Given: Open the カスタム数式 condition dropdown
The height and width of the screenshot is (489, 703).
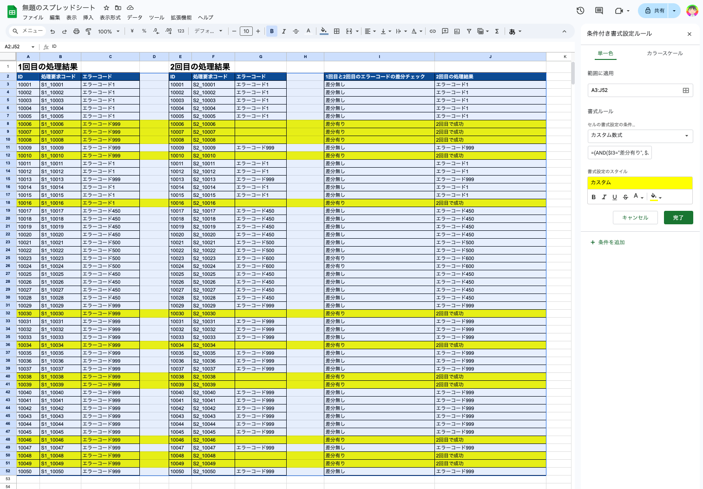Looking at the screenshot, I should pyautogui.click(x=640, y=136).
